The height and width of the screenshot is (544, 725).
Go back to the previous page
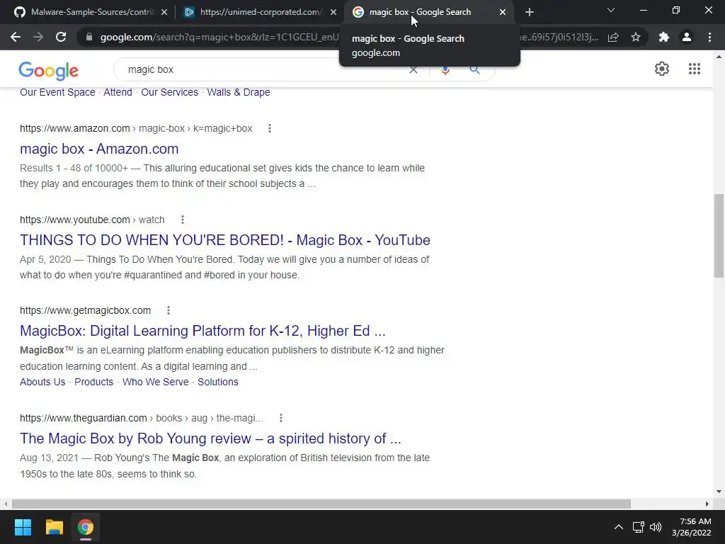coord(16,37)
